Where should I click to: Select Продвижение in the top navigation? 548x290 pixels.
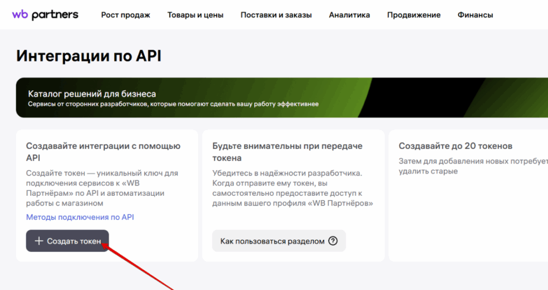pyautogui.click(x=414, y=15)
